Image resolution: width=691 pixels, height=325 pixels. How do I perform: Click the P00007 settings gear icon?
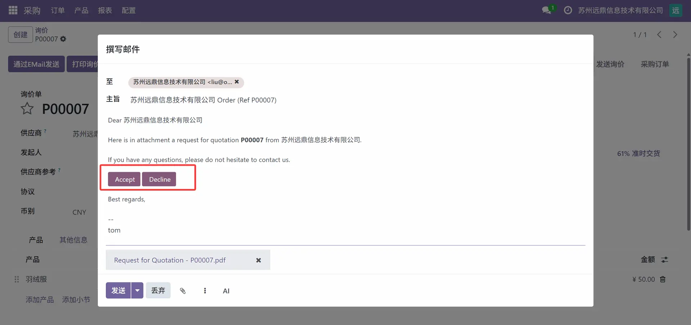click(63, 39)
